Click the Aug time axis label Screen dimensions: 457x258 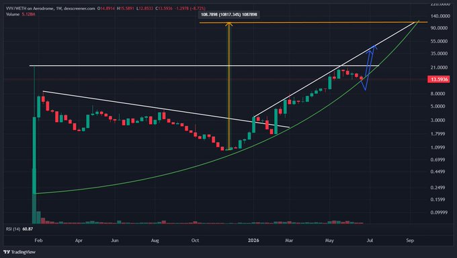pos(155,241)
